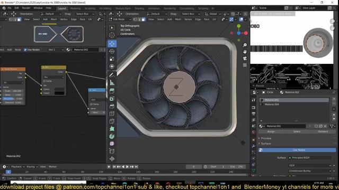The width and height of the screenshot is (339, 190).
Task: Select the Transform tool
Action: pyautogui.click(x=112, y=66)
